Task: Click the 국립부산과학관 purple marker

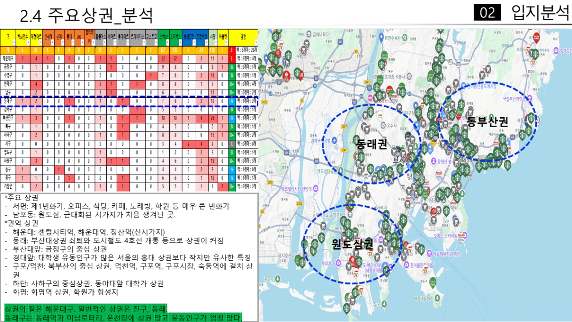Action: click(x=530, y=97)
